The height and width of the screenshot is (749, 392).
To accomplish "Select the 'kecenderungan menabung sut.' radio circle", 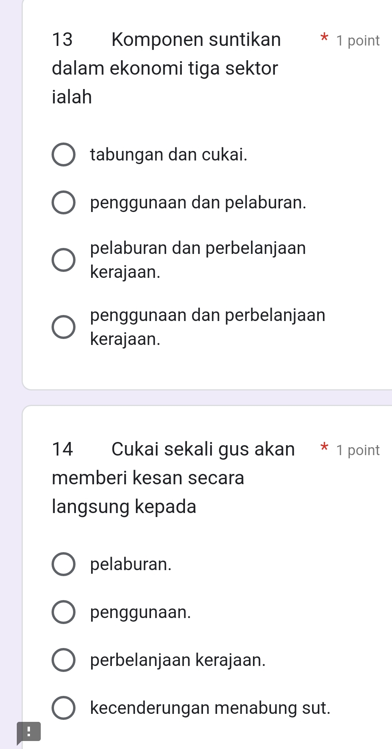I will click(63, 708).
